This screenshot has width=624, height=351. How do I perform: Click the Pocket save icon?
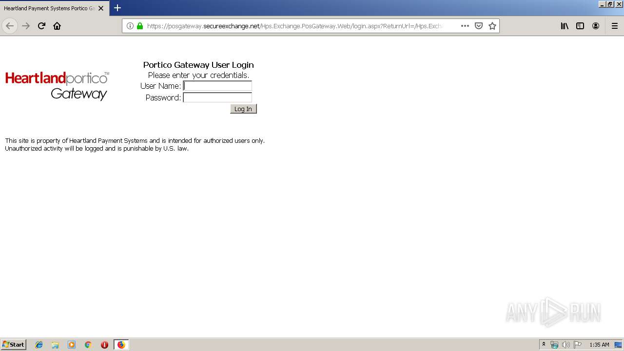click(479, 26)
